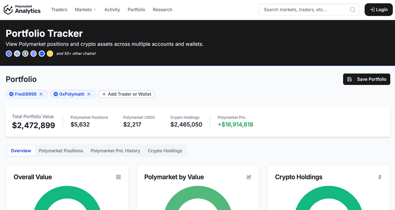
Task: Click the search magnifier icon
Action: (x=353, y=10)
